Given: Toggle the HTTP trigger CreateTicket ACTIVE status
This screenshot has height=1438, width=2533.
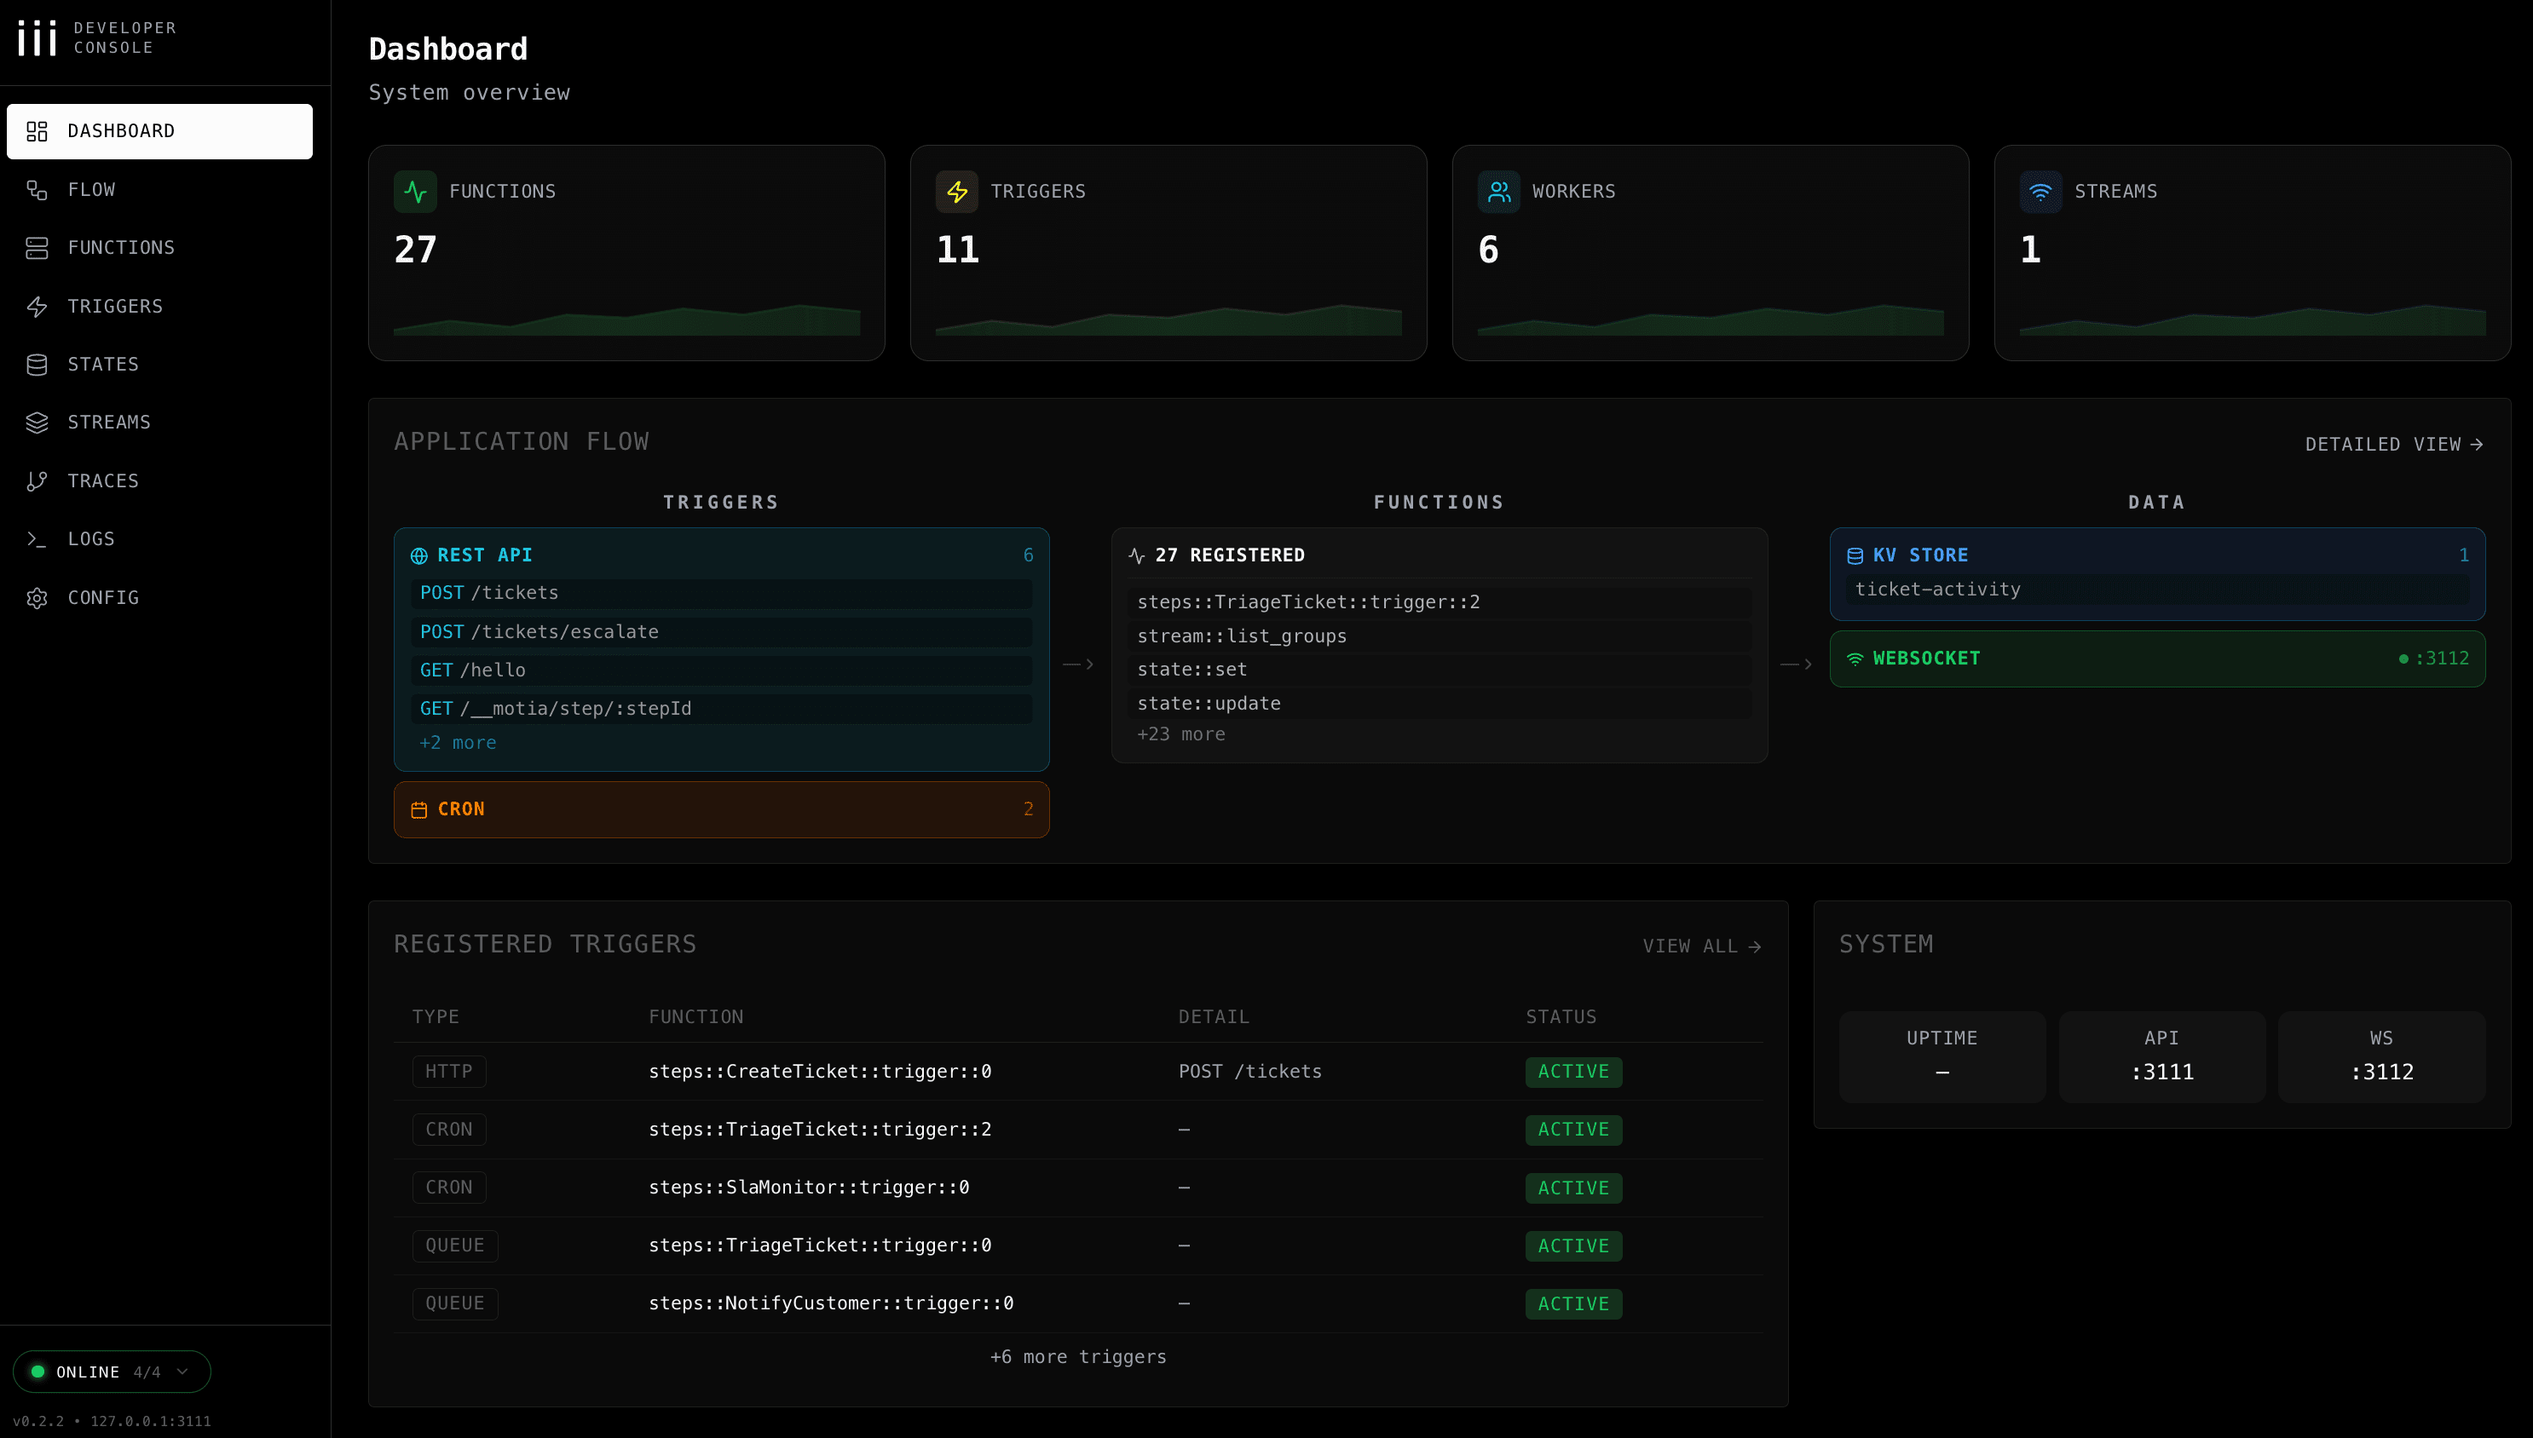Looking at the screenshot, I should tap(1572, 1072).
